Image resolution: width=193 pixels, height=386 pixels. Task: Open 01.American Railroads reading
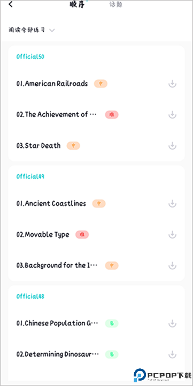pyautogui.click(x=52, y=84)
